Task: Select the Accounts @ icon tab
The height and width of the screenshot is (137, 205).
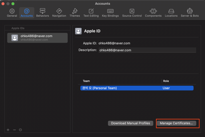Action: click(27, 13)
